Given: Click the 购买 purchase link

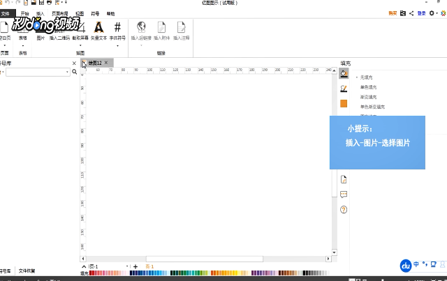Looking at the screenshot, I should point(393,13).
